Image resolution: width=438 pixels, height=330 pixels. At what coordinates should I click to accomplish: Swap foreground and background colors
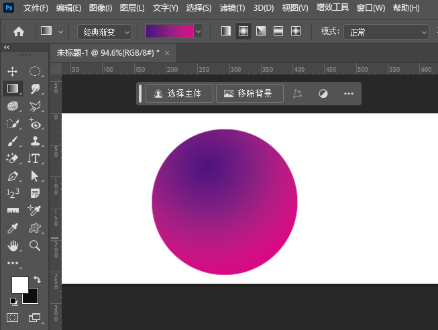[37, 279]
